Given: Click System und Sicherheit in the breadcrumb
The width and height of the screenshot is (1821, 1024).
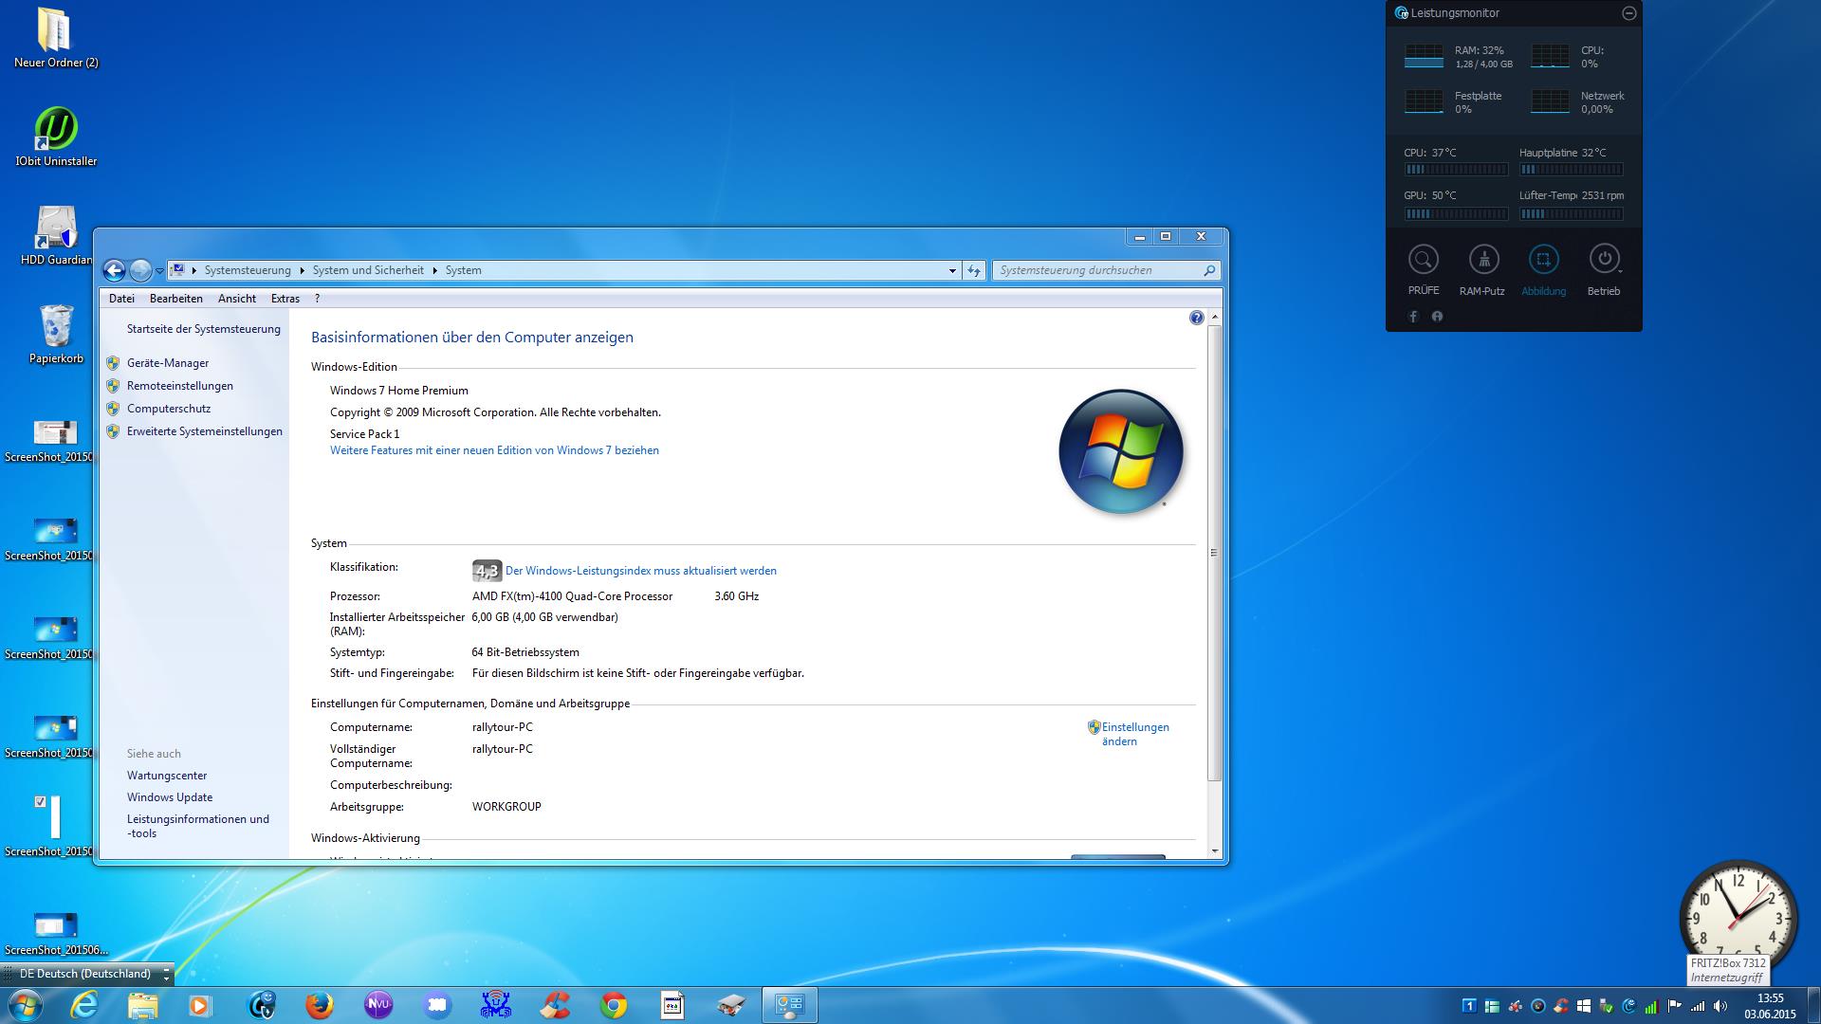Looking at the screenshot, I should [368, 270].
